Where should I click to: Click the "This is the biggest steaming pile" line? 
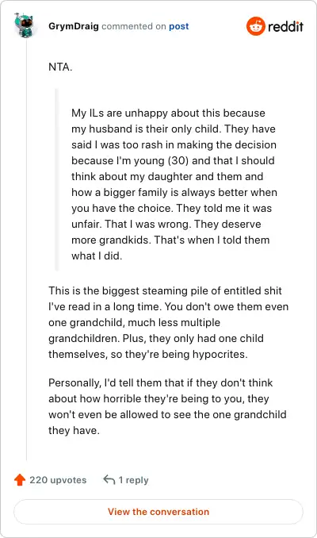point(165,290)
